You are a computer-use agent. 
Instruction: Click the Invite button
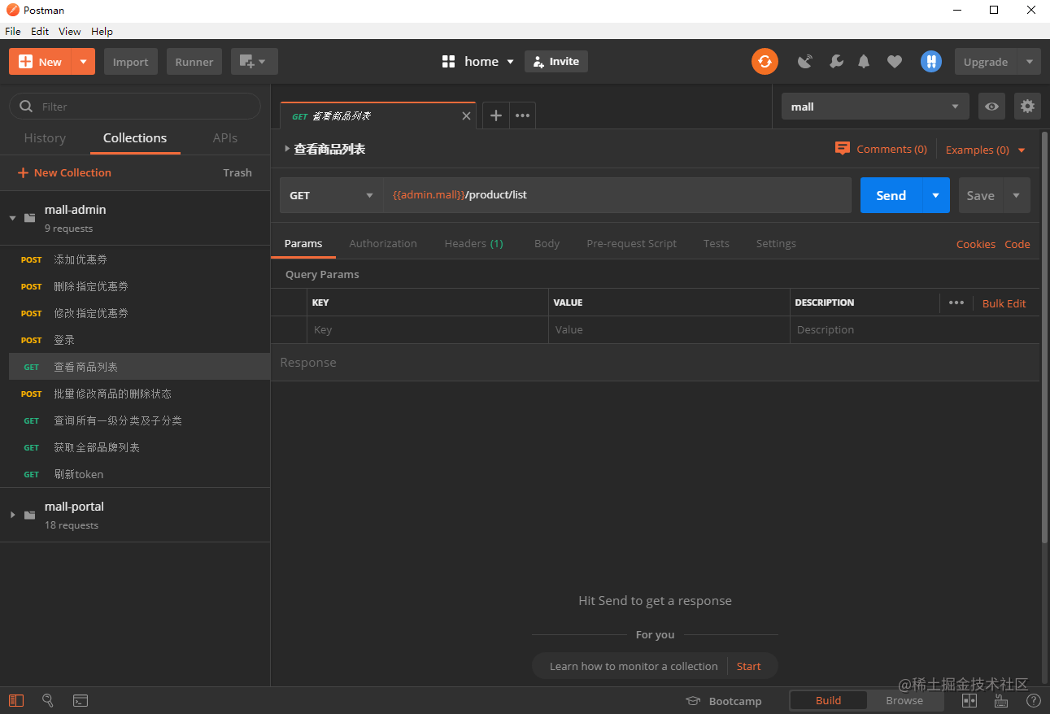tap(556, 62)
